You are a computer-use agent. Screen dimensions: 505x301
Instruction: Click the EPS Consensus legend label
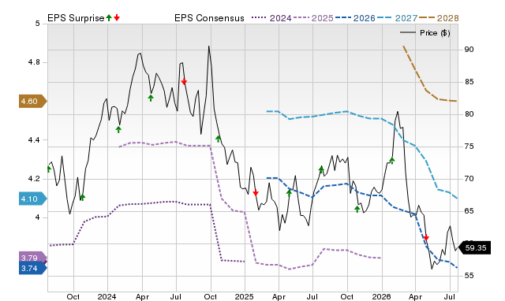(209, 18)
